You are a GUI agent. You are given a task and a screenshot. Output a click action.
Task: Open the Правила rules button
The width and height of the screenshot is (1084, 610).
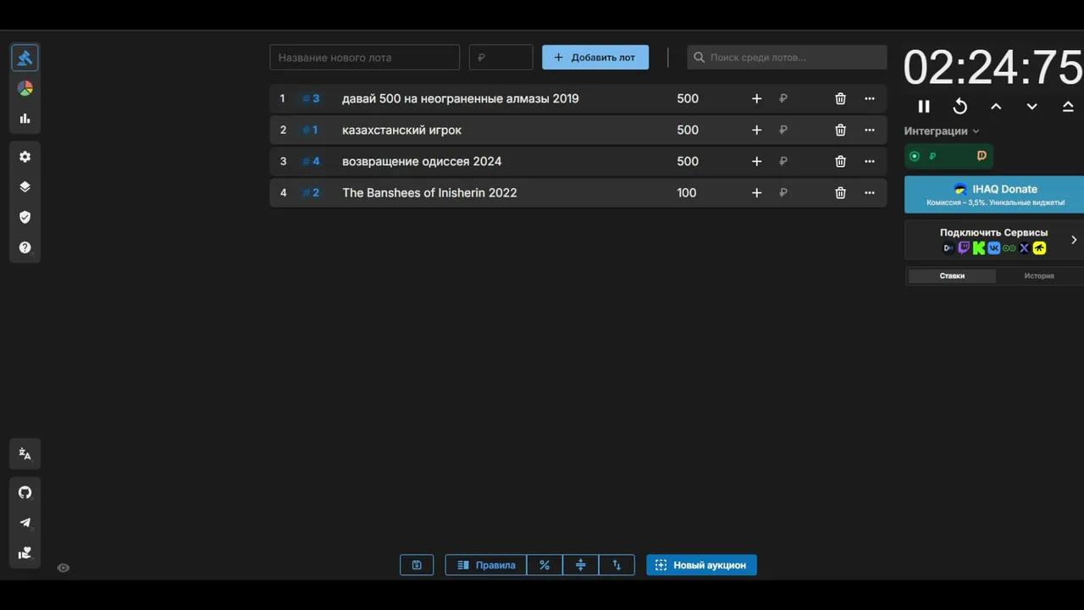pos(486,565)
